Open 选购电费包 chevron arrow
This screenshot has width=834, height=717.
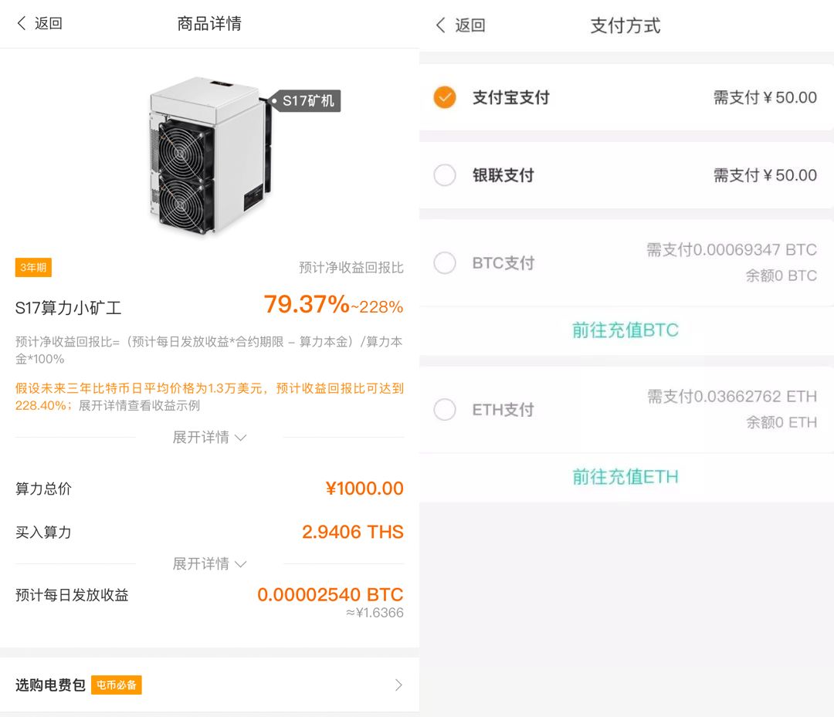(398, 685)
